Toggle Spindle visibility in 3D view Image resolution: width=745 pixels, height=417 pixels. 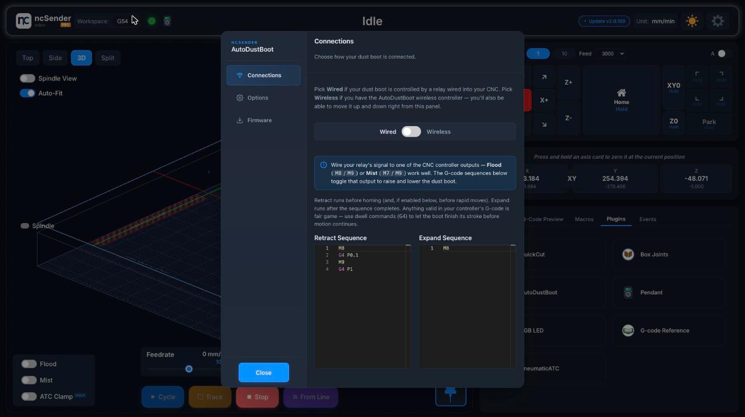[x=25, y=226]
